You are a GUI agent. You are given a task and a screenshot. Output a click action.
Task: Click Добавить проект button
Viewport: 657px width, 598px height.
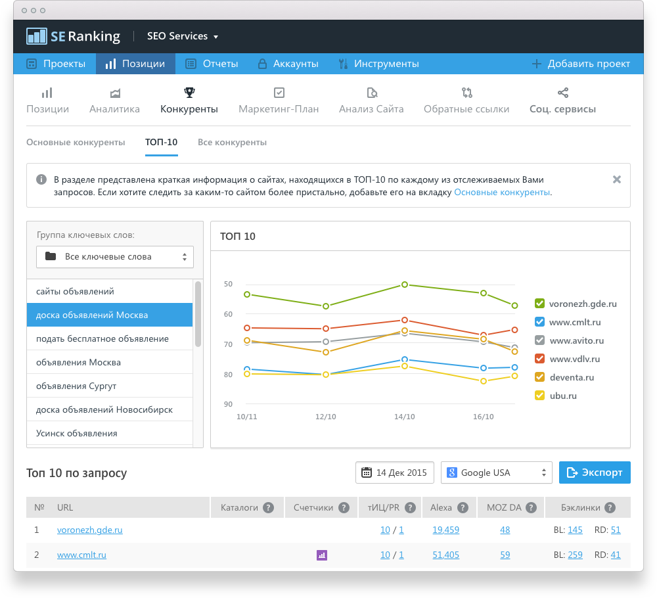point(581,64)
